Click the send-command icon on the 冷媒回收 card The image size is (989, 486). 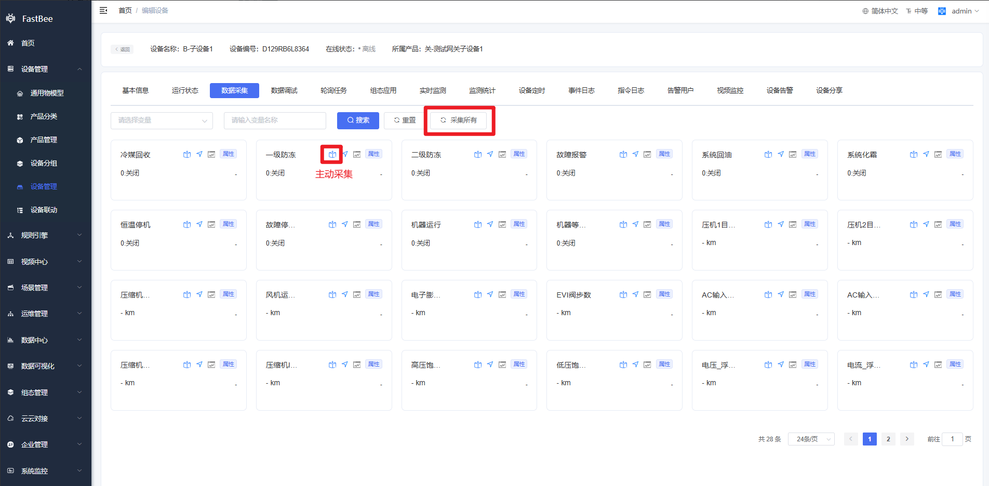[x=199, y=154]
